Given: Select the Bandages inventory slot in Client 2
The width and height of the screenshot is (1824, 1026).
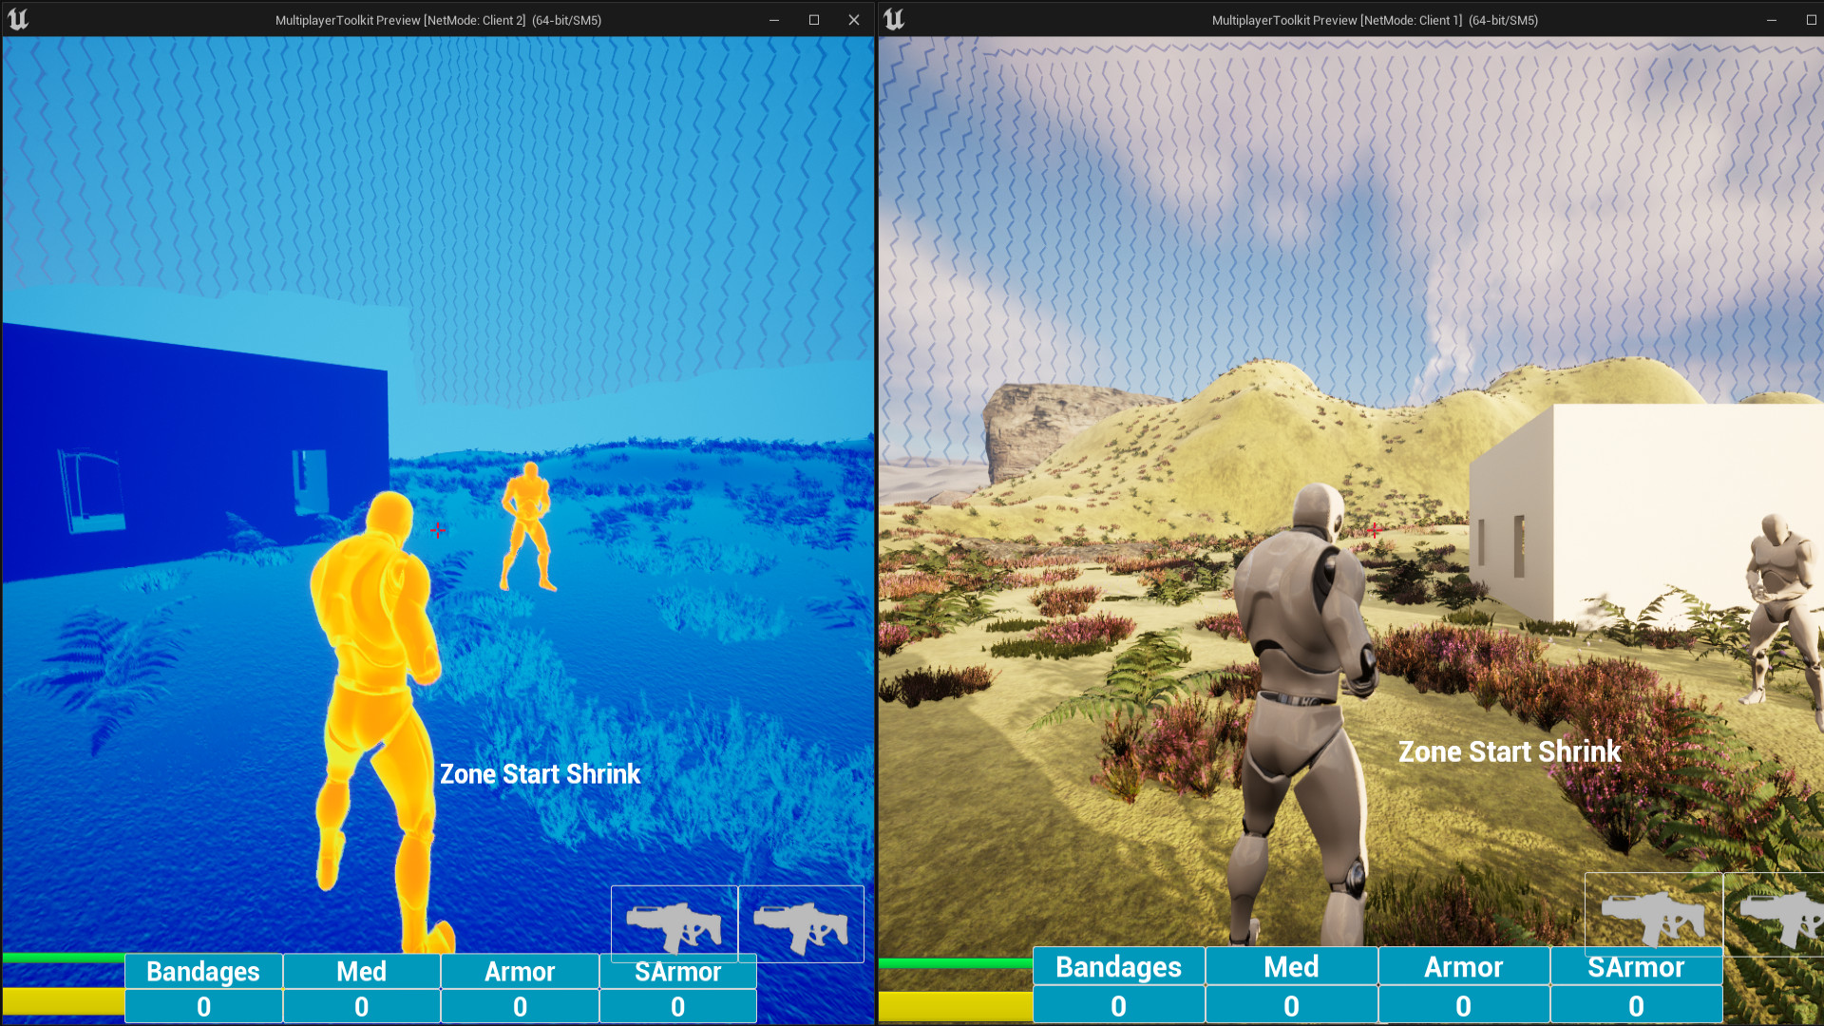Looking at the screenshot, I should [202, 971].
